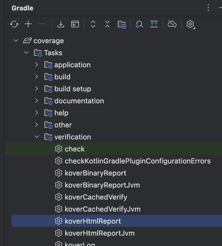Detach external project with minus icon

click(42, 24)
